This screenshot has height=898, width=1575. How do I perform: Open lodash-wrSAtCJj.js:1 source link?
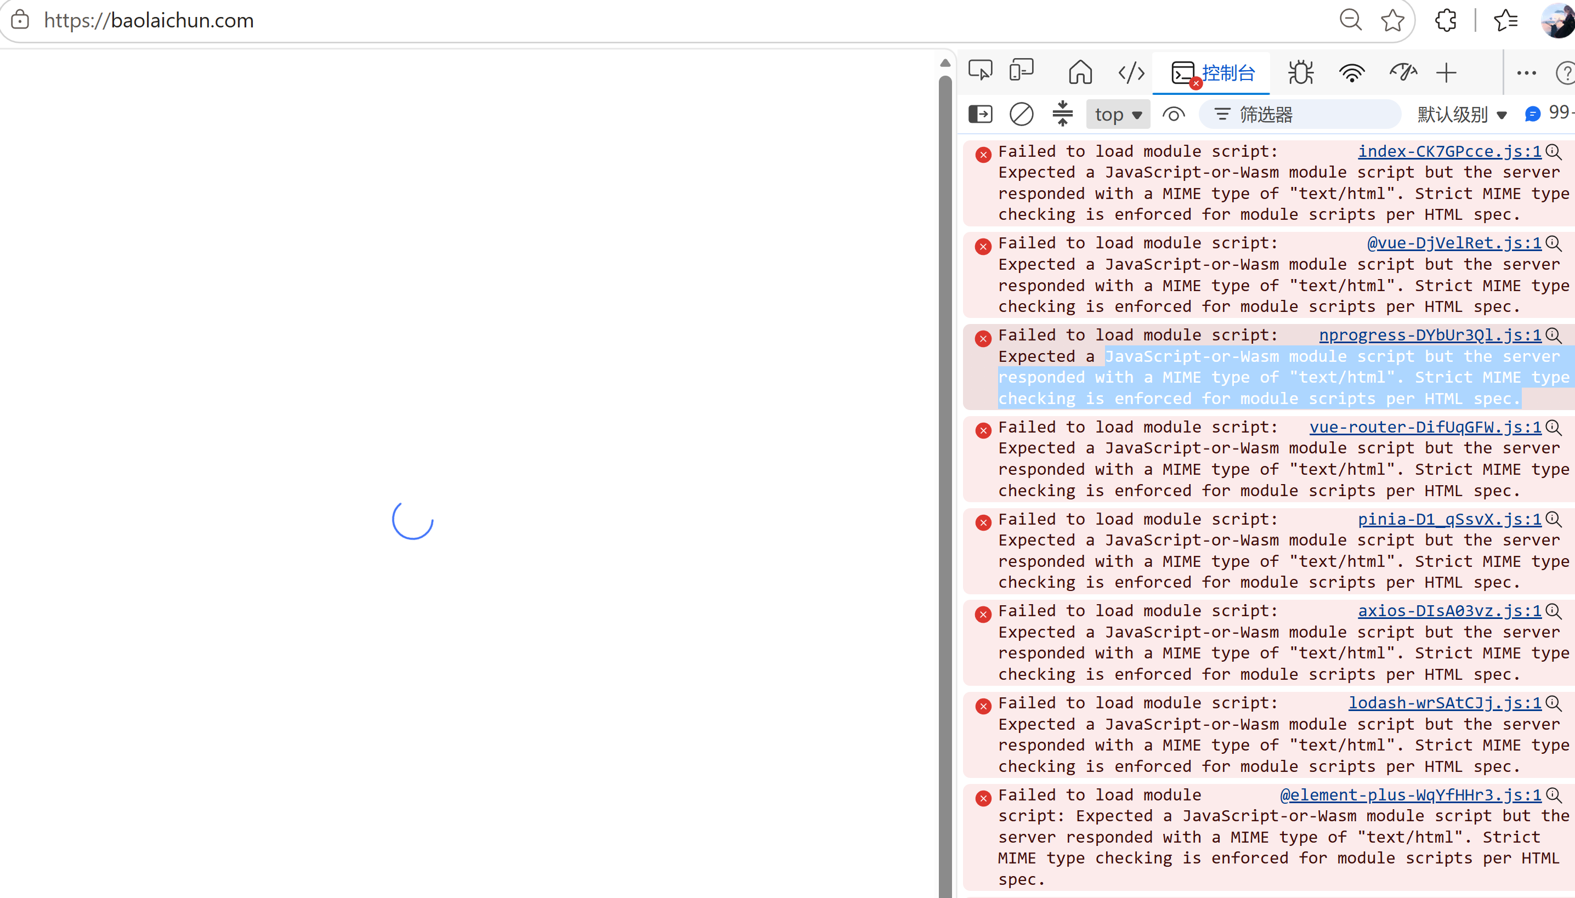tap(1444, 703)
